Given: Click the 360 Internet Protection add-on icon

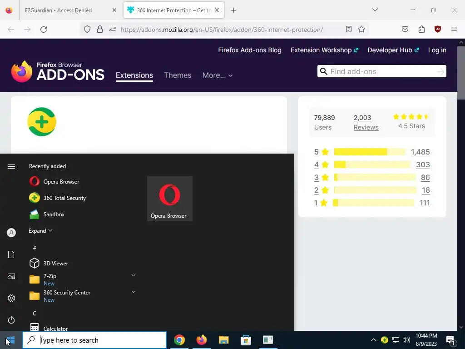Looking at the screenshot, I should coord(42,122).
